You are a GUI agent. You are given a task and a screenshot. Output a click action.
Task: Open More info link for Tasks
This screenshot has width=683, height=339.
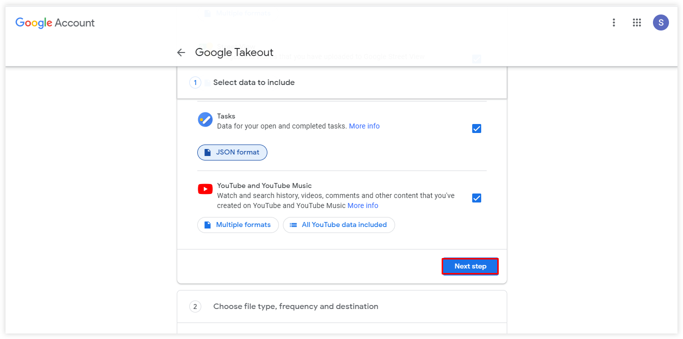tap(364, 126)
